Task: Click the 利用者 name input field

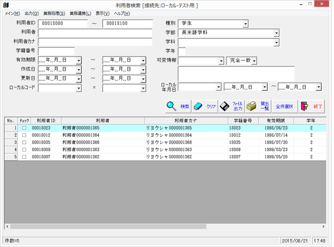Action: 95,33
